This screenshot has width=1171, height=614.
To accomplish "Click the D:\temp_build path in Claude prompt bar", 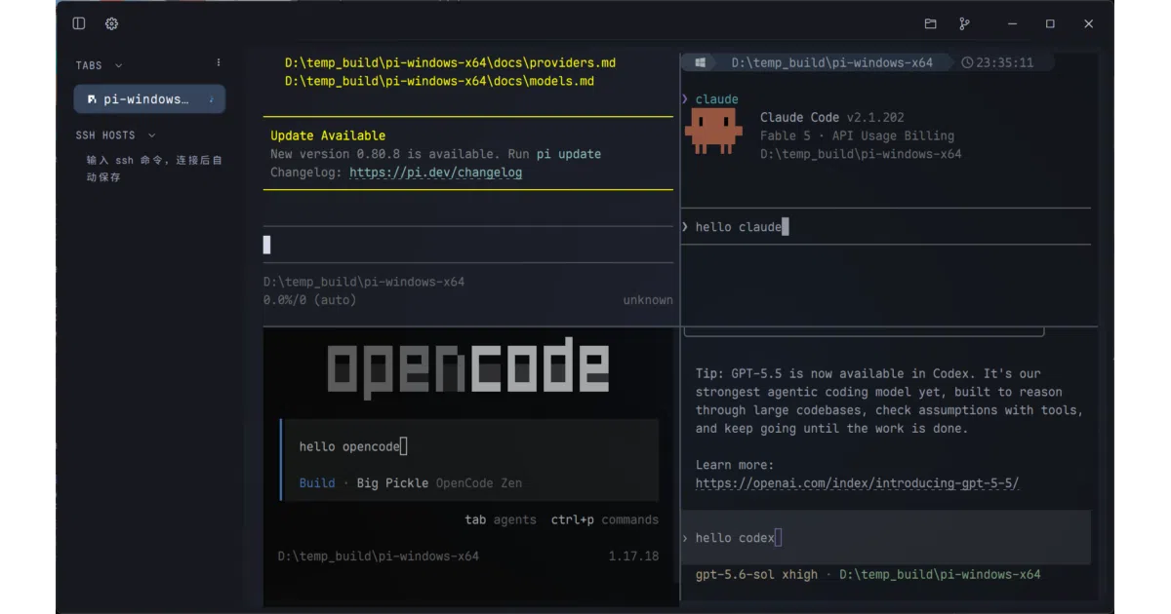I will pyautogui.click(x=832, y=62).
